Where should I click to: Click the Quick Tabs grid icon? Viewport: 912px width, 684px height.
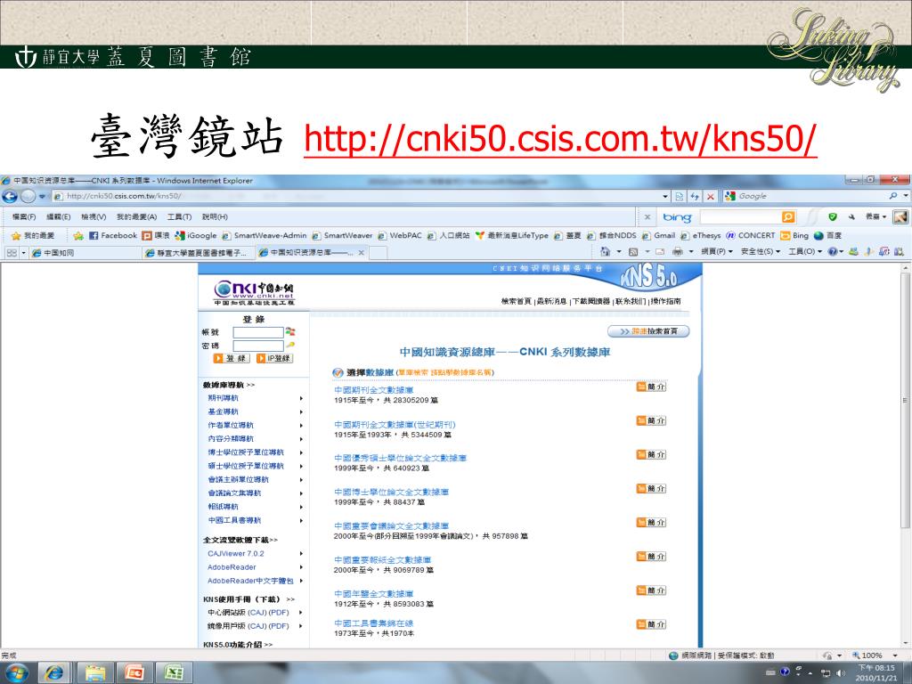point(11,252)
